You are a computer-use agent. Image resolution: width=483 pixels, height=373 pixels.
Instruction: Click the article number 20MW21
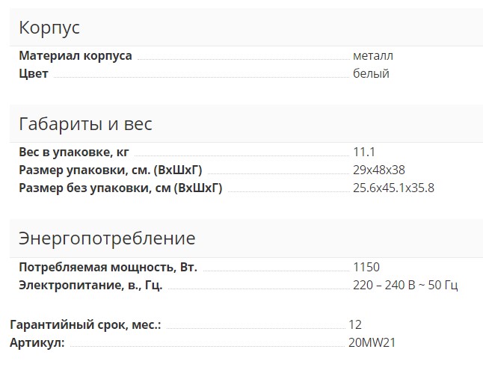(x=372, y=343)
